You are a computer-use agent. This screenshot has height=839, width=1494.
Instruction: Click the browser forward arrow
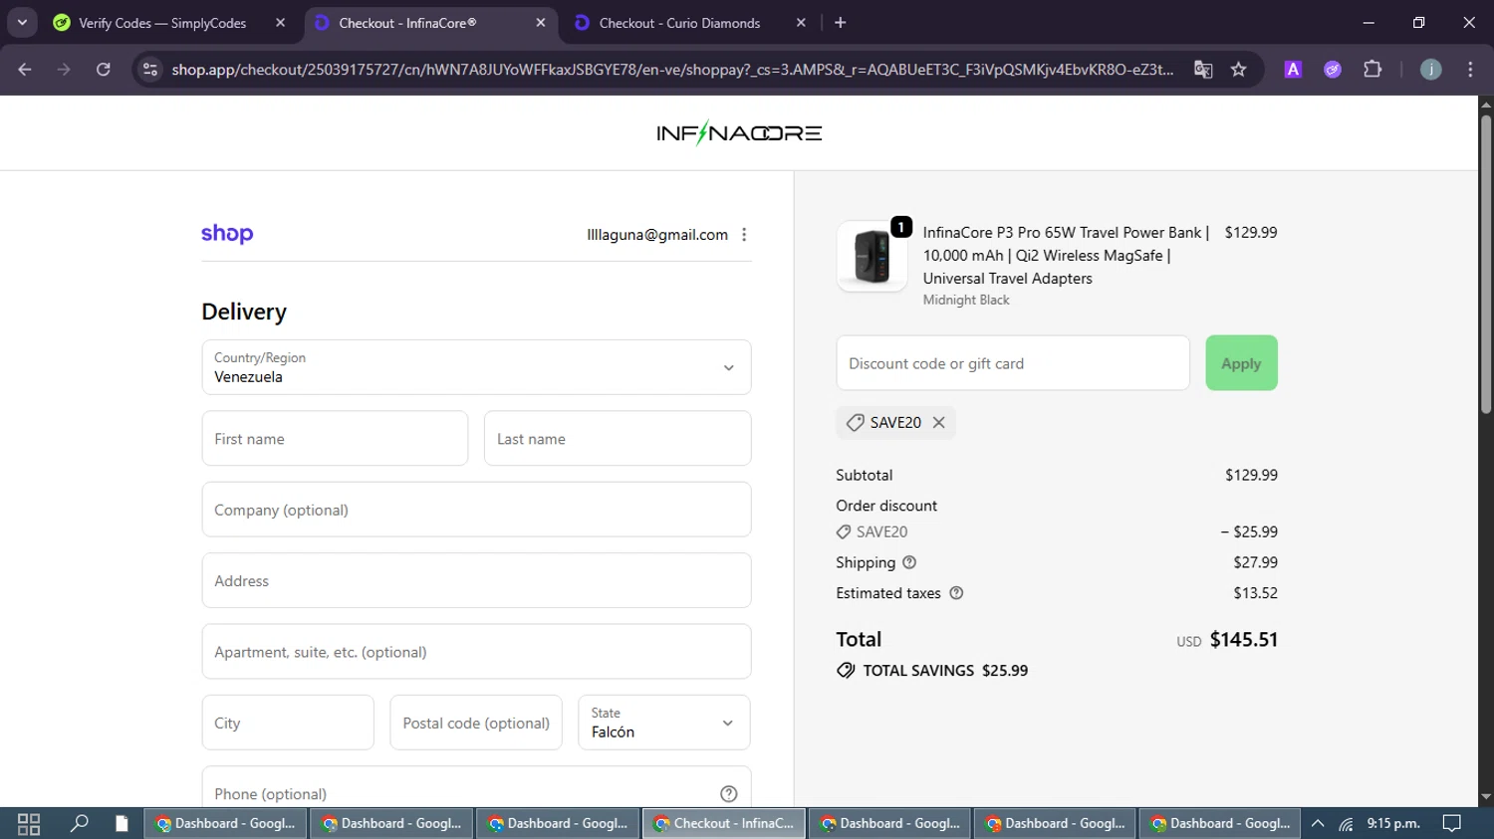(x=64, y=70)
